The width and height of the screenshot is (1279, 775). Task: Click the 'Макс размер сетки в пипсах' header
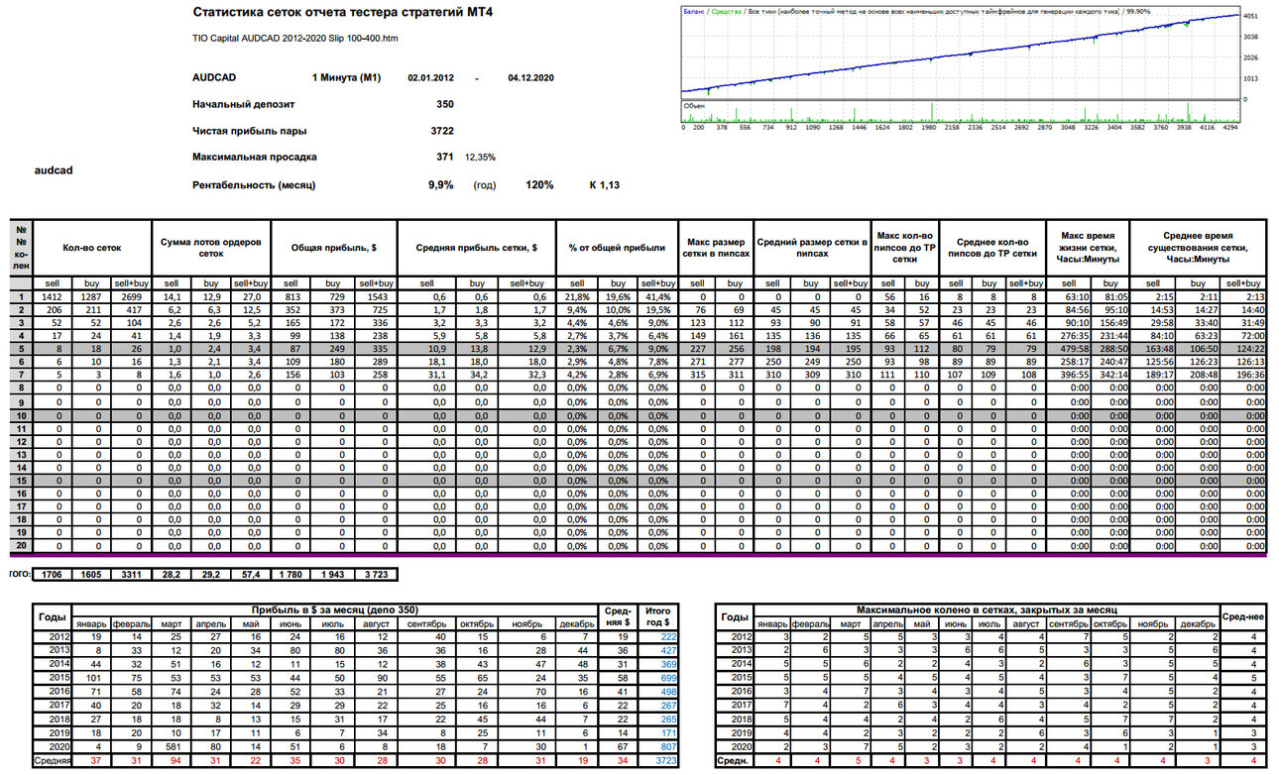[716, 247]
